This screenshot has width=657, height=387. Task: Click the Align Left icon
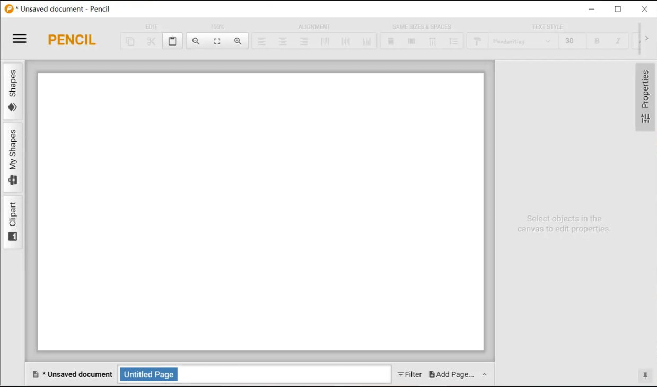tap(262, 41)
